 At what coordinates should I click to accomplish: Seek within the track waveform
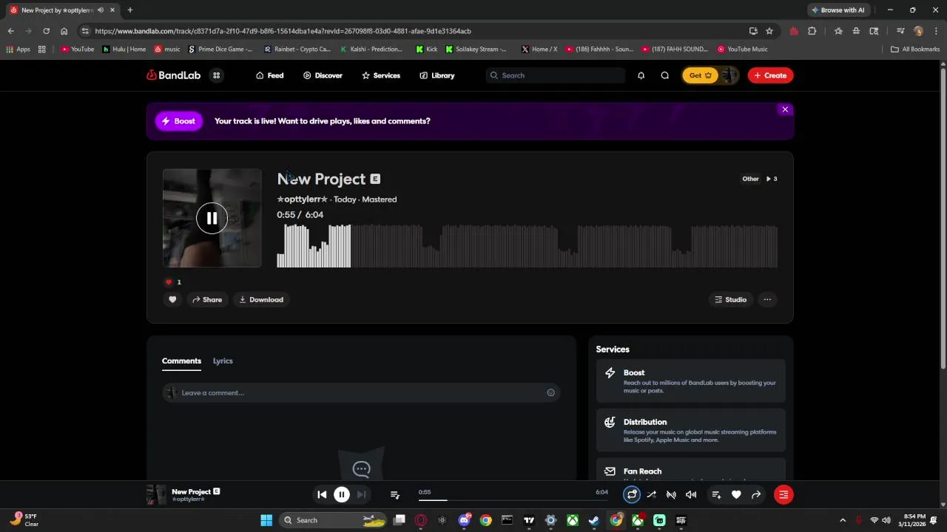click(x=527, y=246)
